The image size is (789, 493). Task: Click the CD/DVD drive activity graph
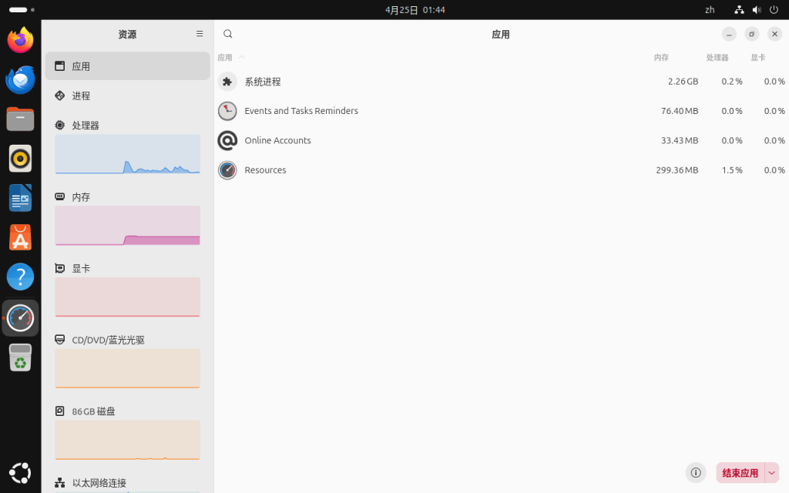127,368
